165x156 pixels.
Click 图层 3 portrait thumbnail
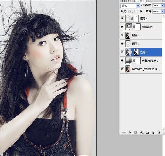[x=128, y=35]
